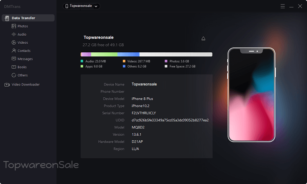
Task: Click the Free Space white legend swatch
Action: [166, 66]
